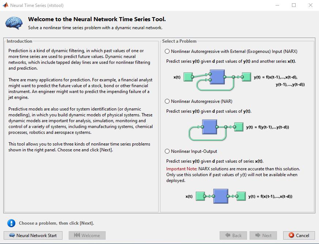Click 'Predict series y(t) given d past values of y(t).'
This screenshot has height=244, width=319.
(209, 111)
